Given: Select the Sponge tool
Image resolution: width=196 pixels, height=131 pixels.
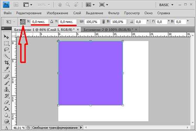Looking at the screenshot, I should pyautogui.click(x=6, y=121).
